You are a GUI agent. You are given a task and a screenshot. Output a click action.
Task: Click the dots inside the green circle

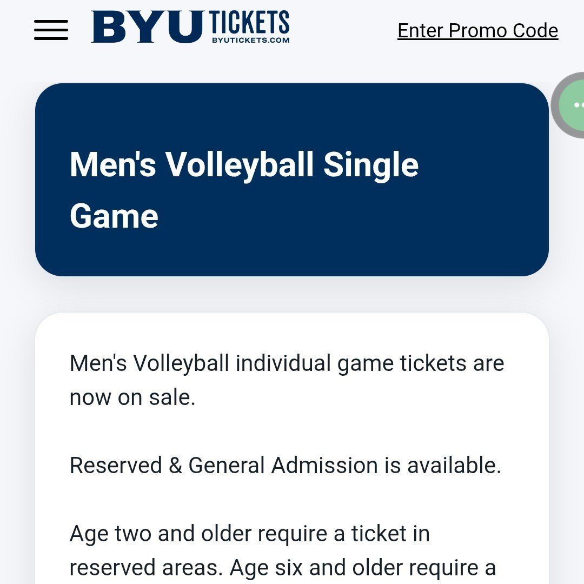[x=579, y=104]
